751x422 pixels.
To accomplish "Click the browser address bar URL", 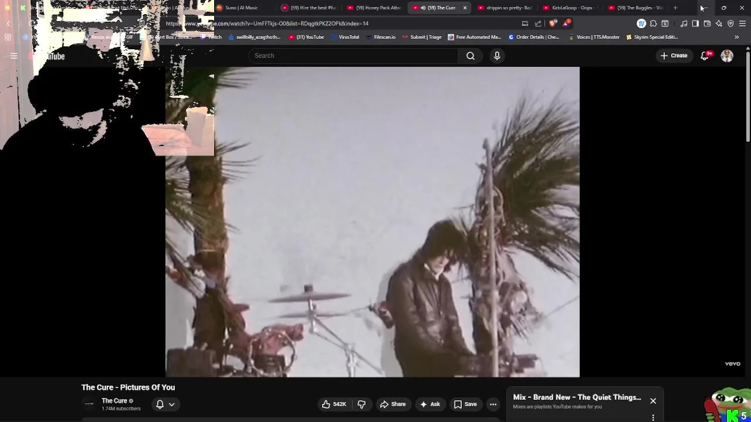I will pos(267,23).
